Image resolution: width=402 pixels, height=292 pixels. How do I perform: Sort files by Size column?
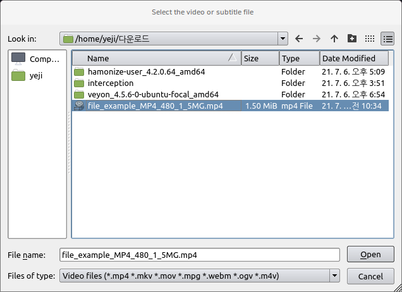[260, 58]
